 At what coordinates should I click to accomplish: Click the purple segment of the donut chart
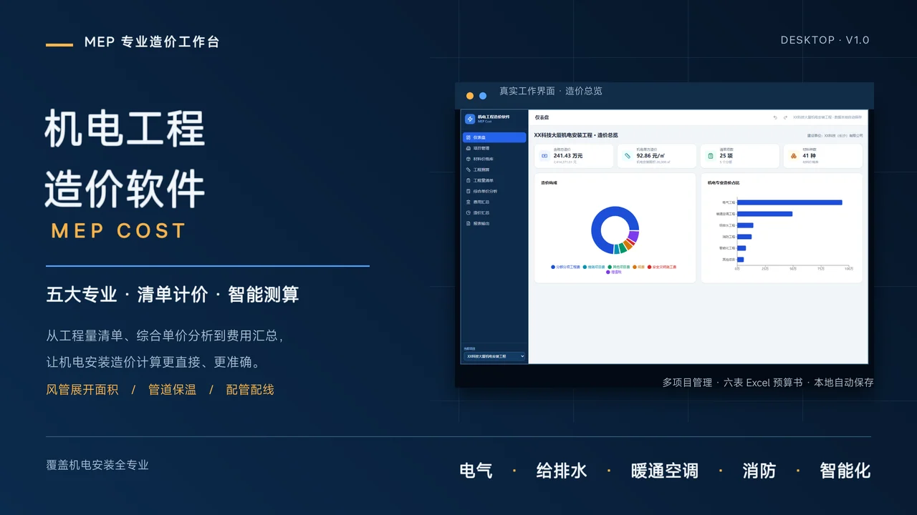633,236
